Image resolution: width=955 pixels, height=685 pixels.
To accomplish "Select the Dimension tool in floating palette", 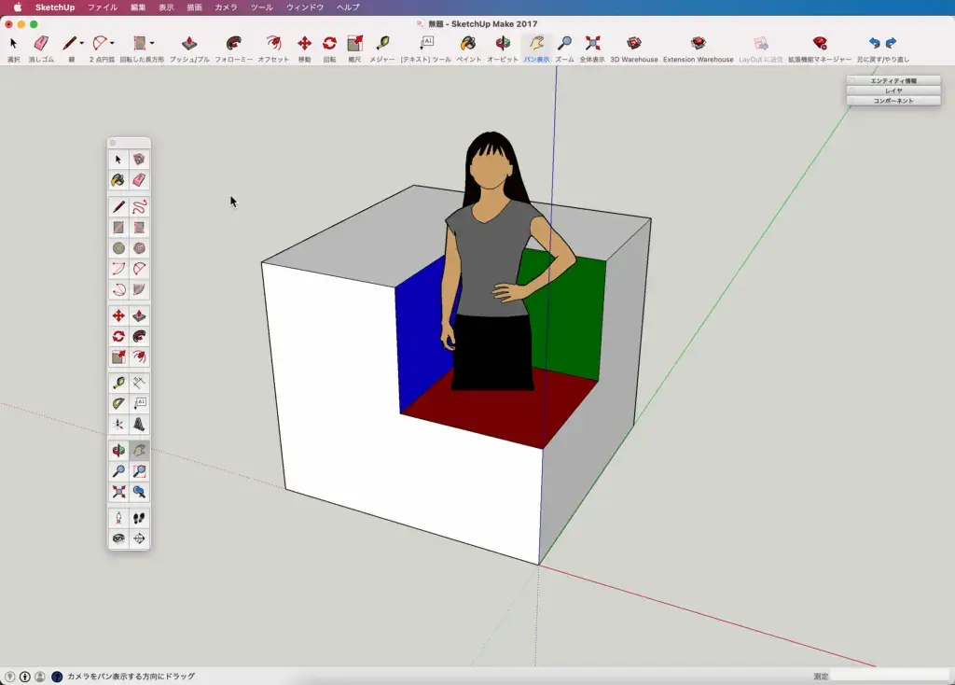I will coord(139,383).
